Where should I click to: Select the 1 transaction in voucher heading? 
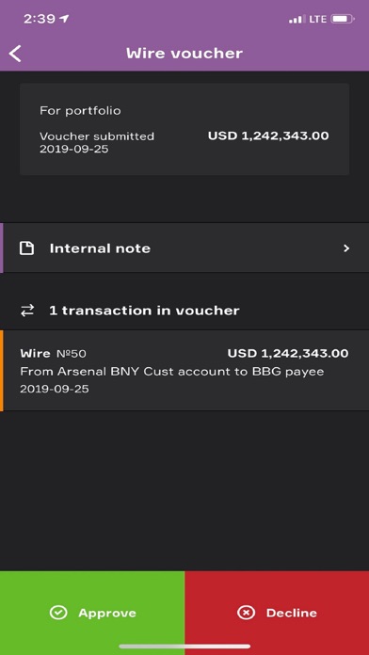pyautogui.click(x=144, y=311)
